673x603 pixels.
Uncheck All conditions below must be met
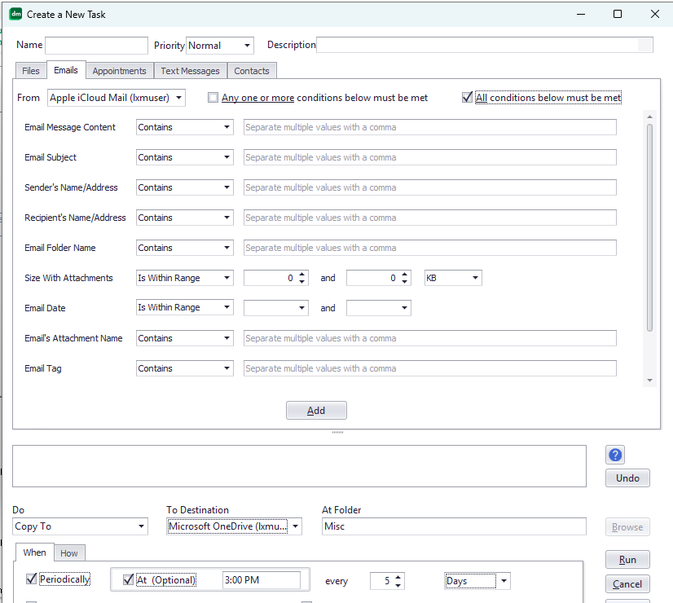pos(467,97)
